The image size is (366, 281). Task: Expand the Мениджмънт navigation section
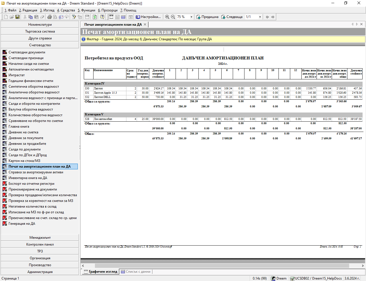click(40, 238)
